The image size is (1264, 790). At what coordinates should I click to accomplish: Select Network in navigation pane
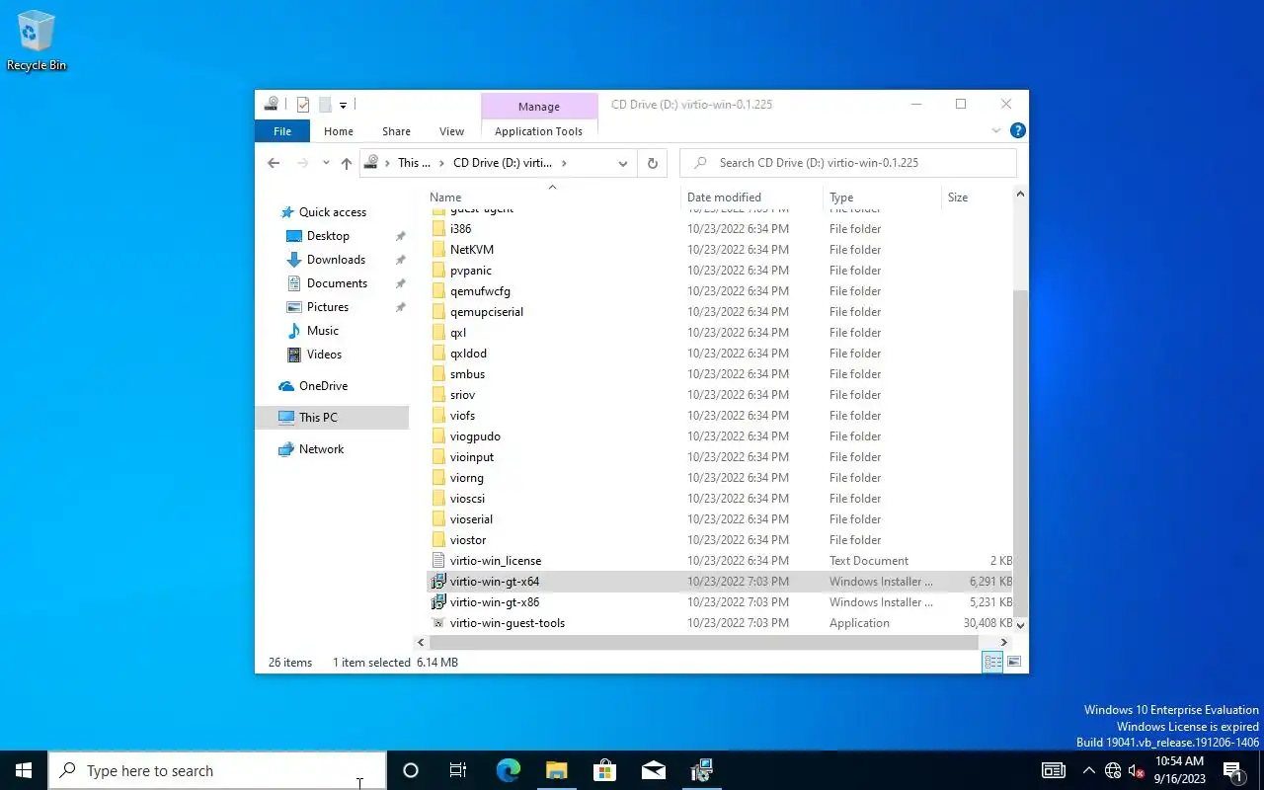click(x=321, y=449)
